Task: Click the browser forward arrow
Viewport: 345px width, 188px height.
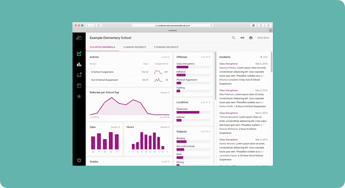Action: pyautogui.click(x=92, y=25)
